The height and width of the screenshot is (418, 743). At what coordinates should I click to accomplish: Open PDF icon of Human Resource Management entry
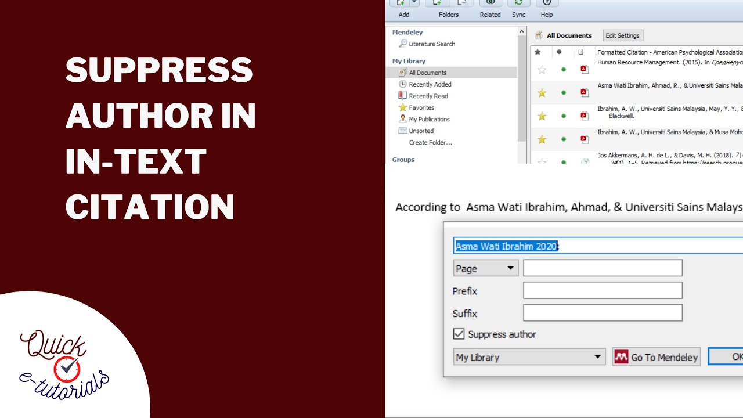coord(585,70)
